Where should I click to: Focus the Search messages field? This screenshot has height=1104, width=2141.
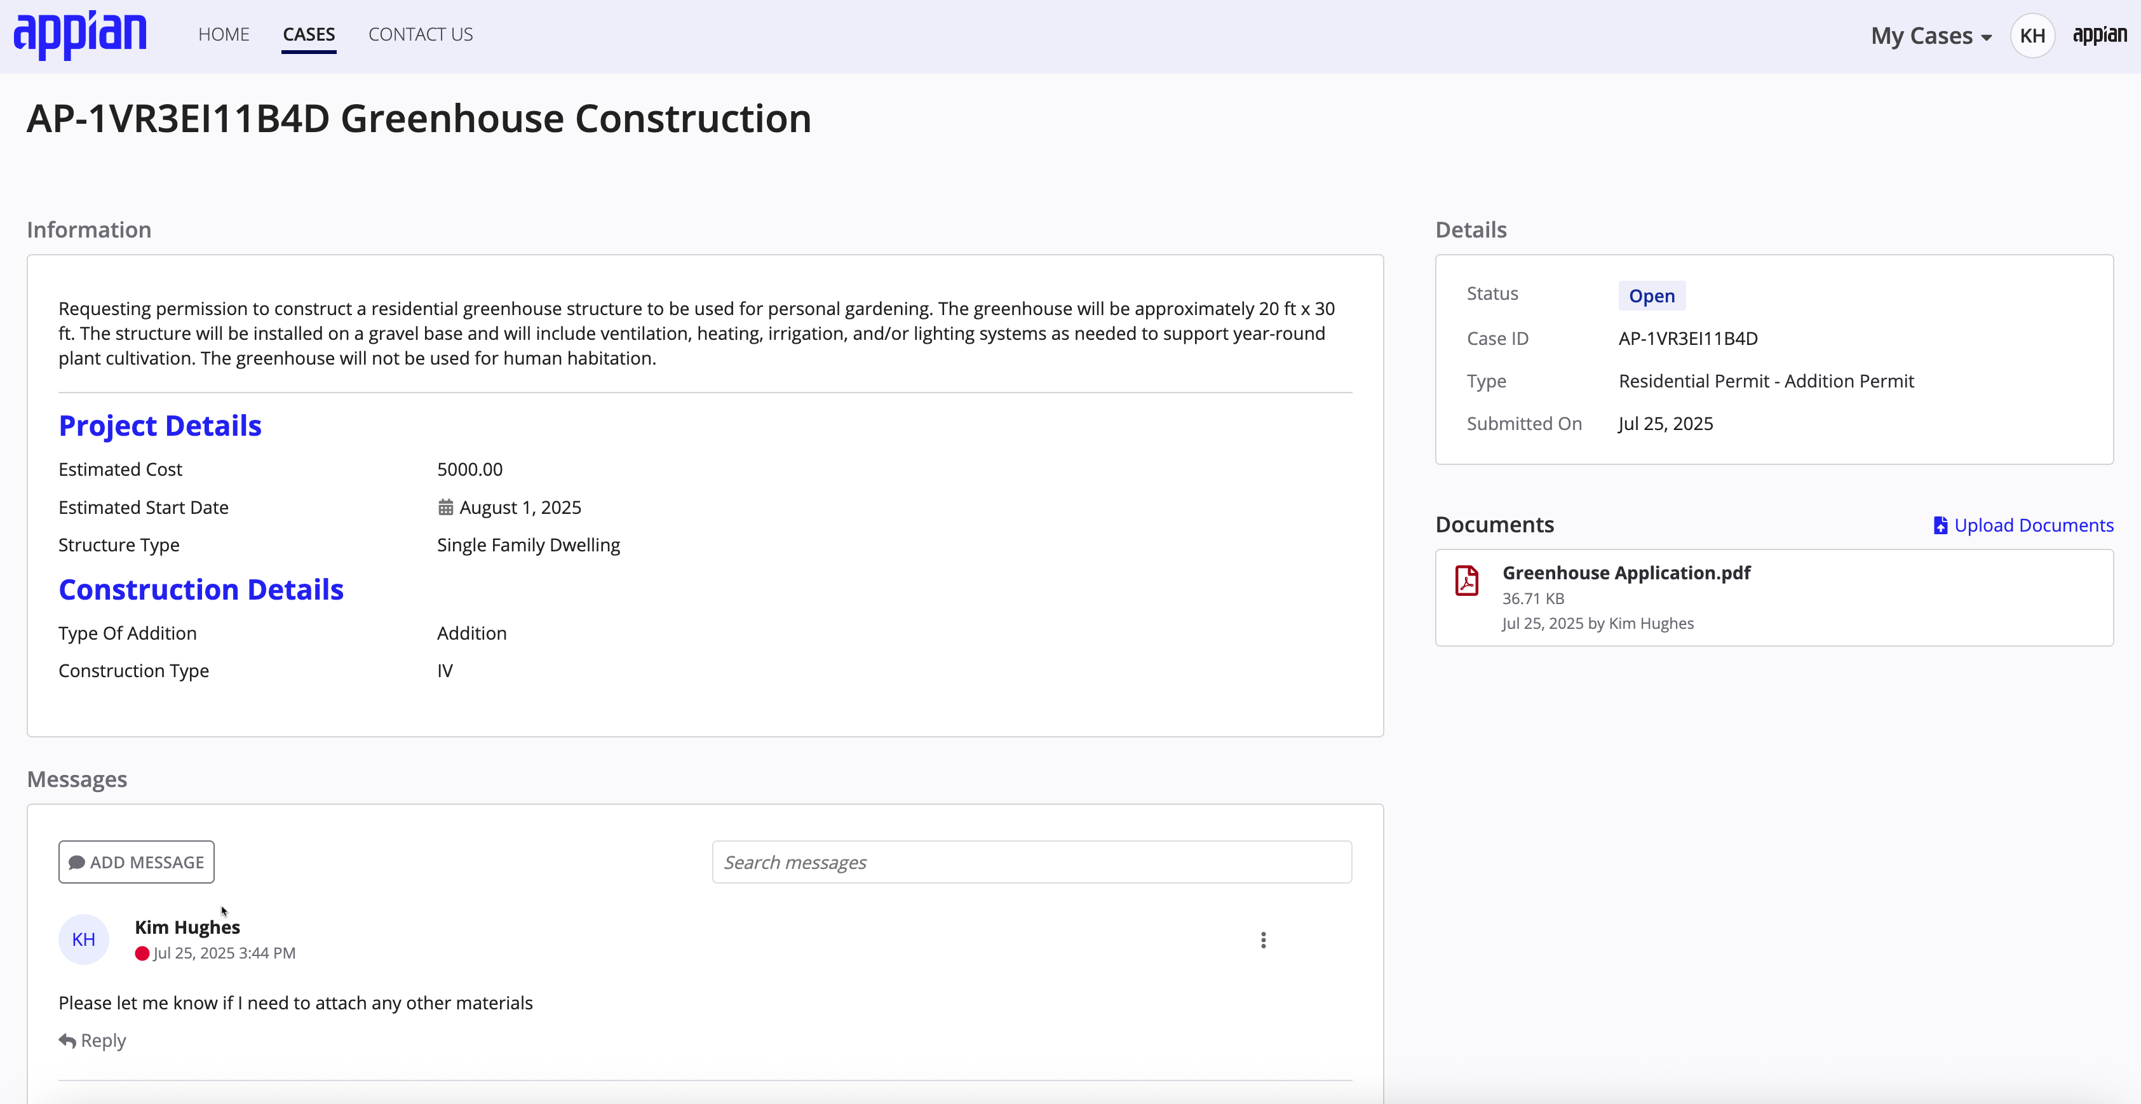(x=1032, y=862)
